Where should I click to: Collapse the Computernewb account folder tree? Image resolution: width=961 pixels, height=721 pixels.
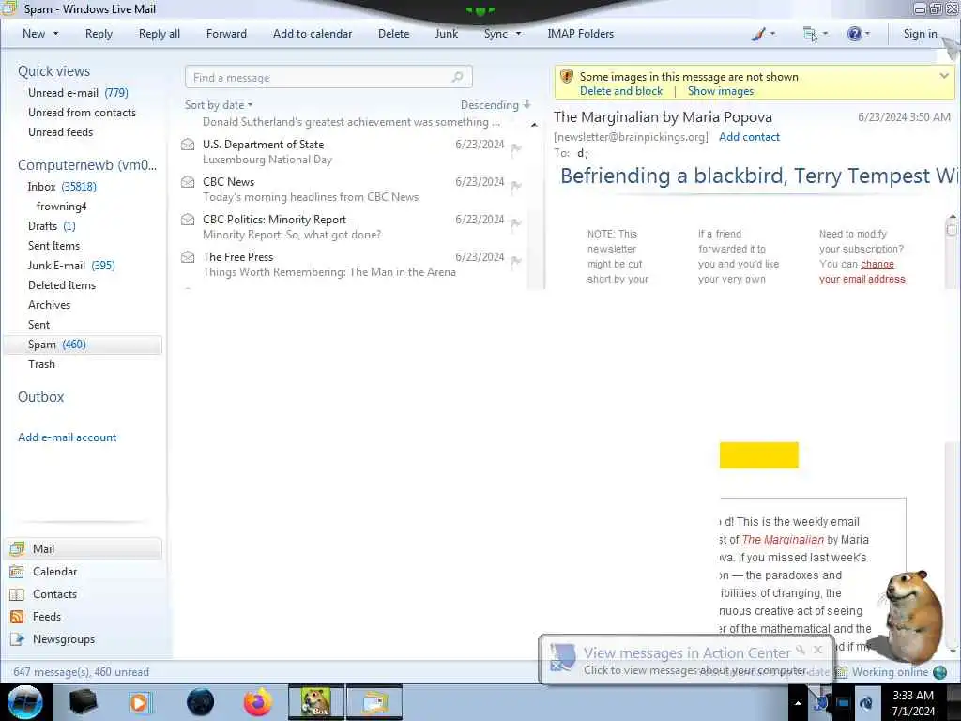[x=87, y=165]
